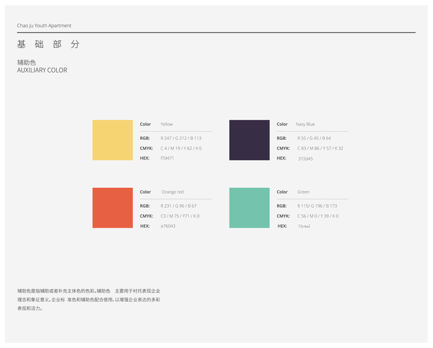Click the first description line starting 辅助色是指辅助
This screenshot has height=348, width=433.
tap(89, 291)
